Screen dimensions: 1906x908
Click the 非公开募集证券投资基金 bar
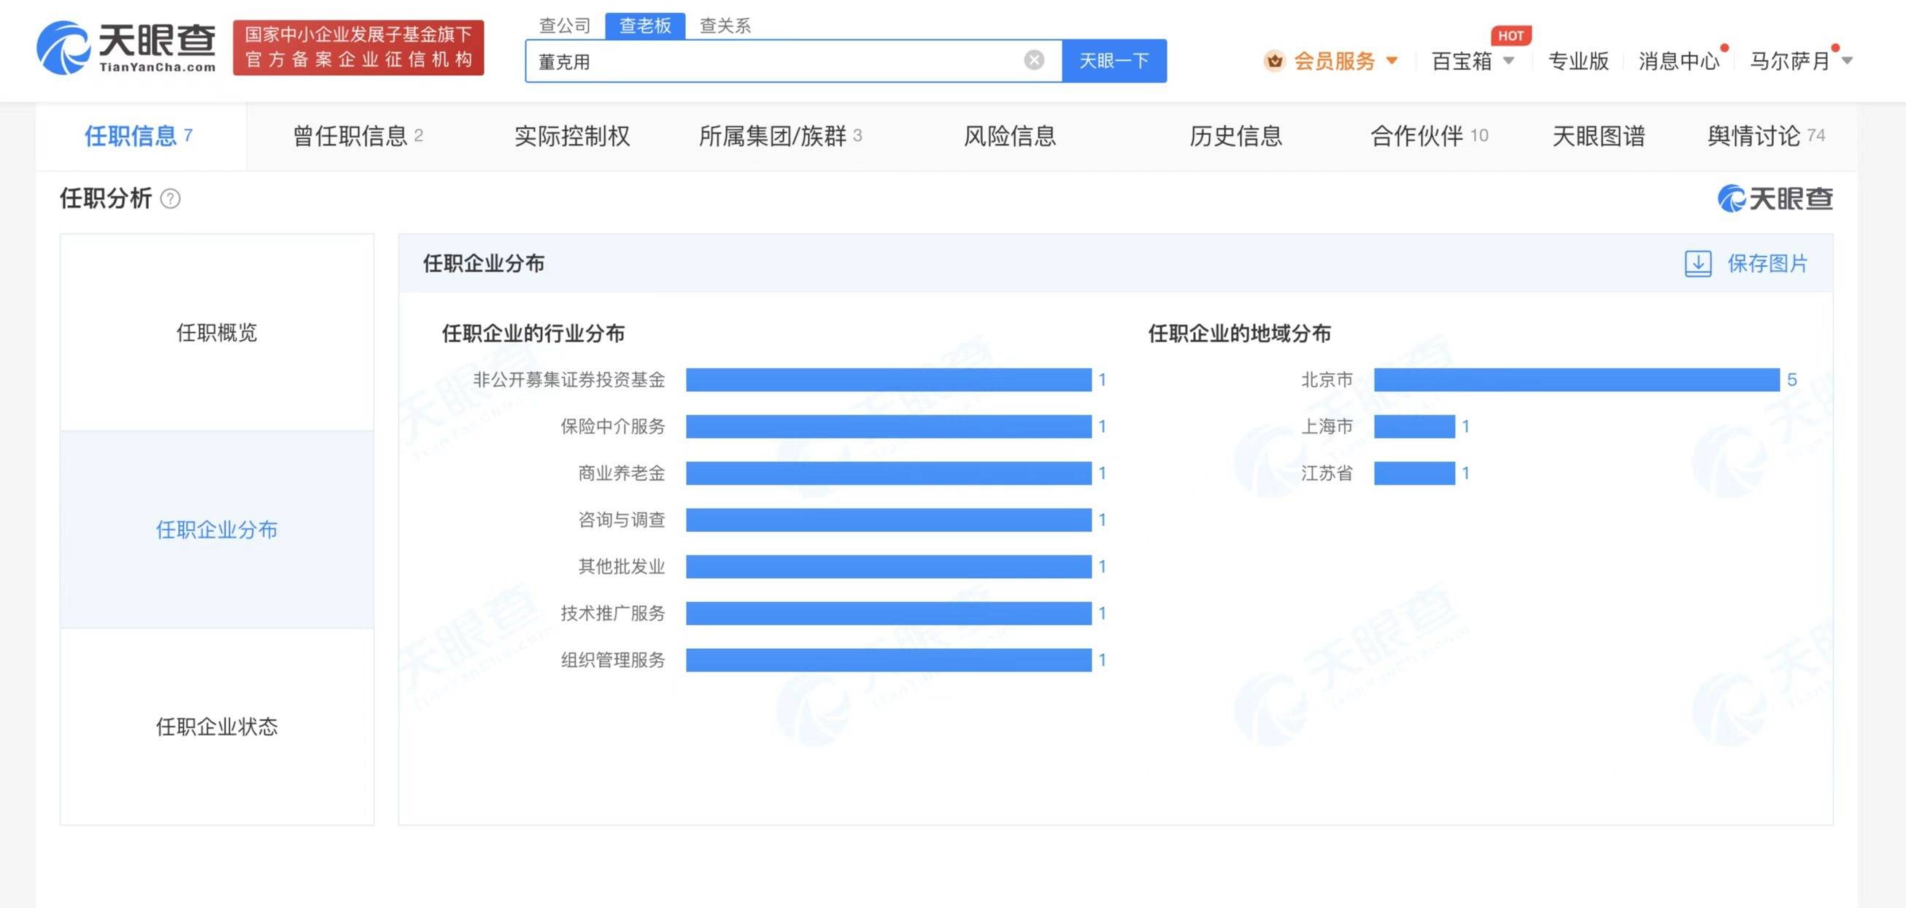889,380
